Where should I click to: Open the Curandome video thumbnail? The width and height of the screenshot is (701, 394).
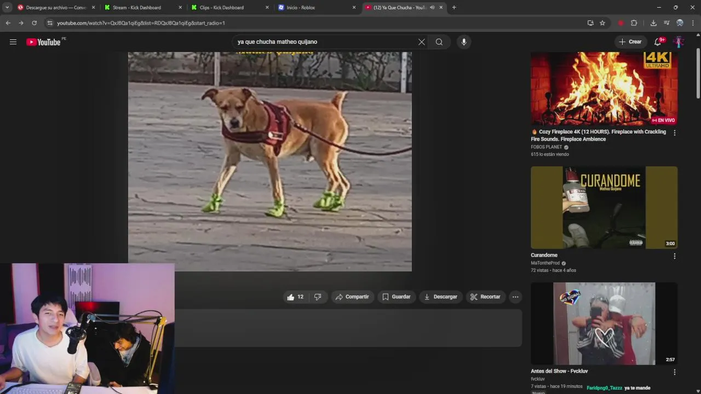click(x=604, y=207)
